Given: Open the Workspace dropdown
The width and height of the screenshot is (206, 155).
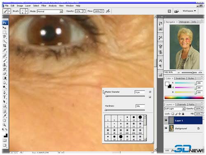Looking at the screenshot, I should [x=189, y=11].
